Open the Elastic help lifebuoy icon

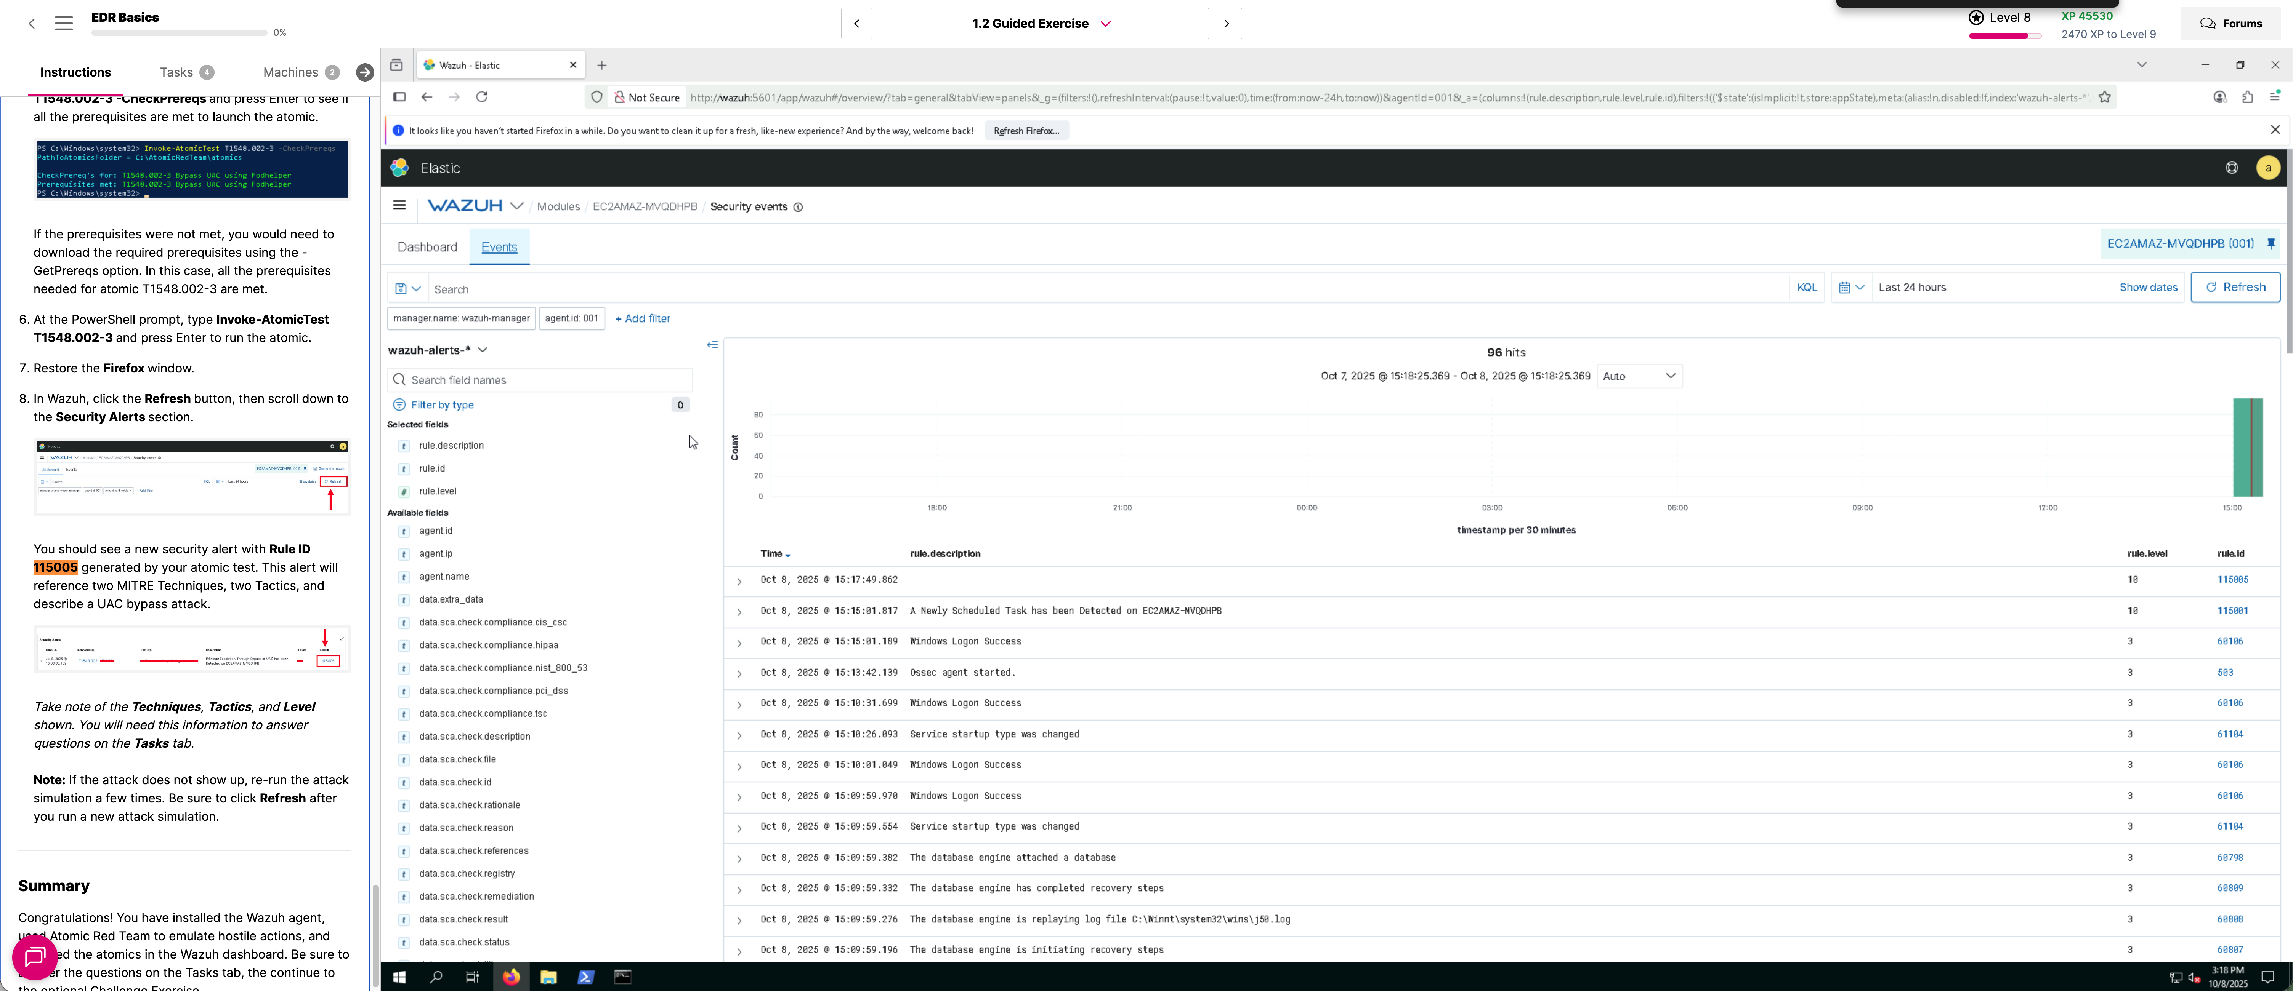click(x=2232, y=168)
